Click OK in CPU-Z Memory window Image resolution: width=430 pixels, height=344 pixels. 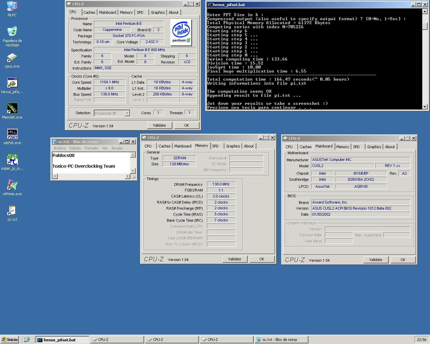tap(262, 259)
